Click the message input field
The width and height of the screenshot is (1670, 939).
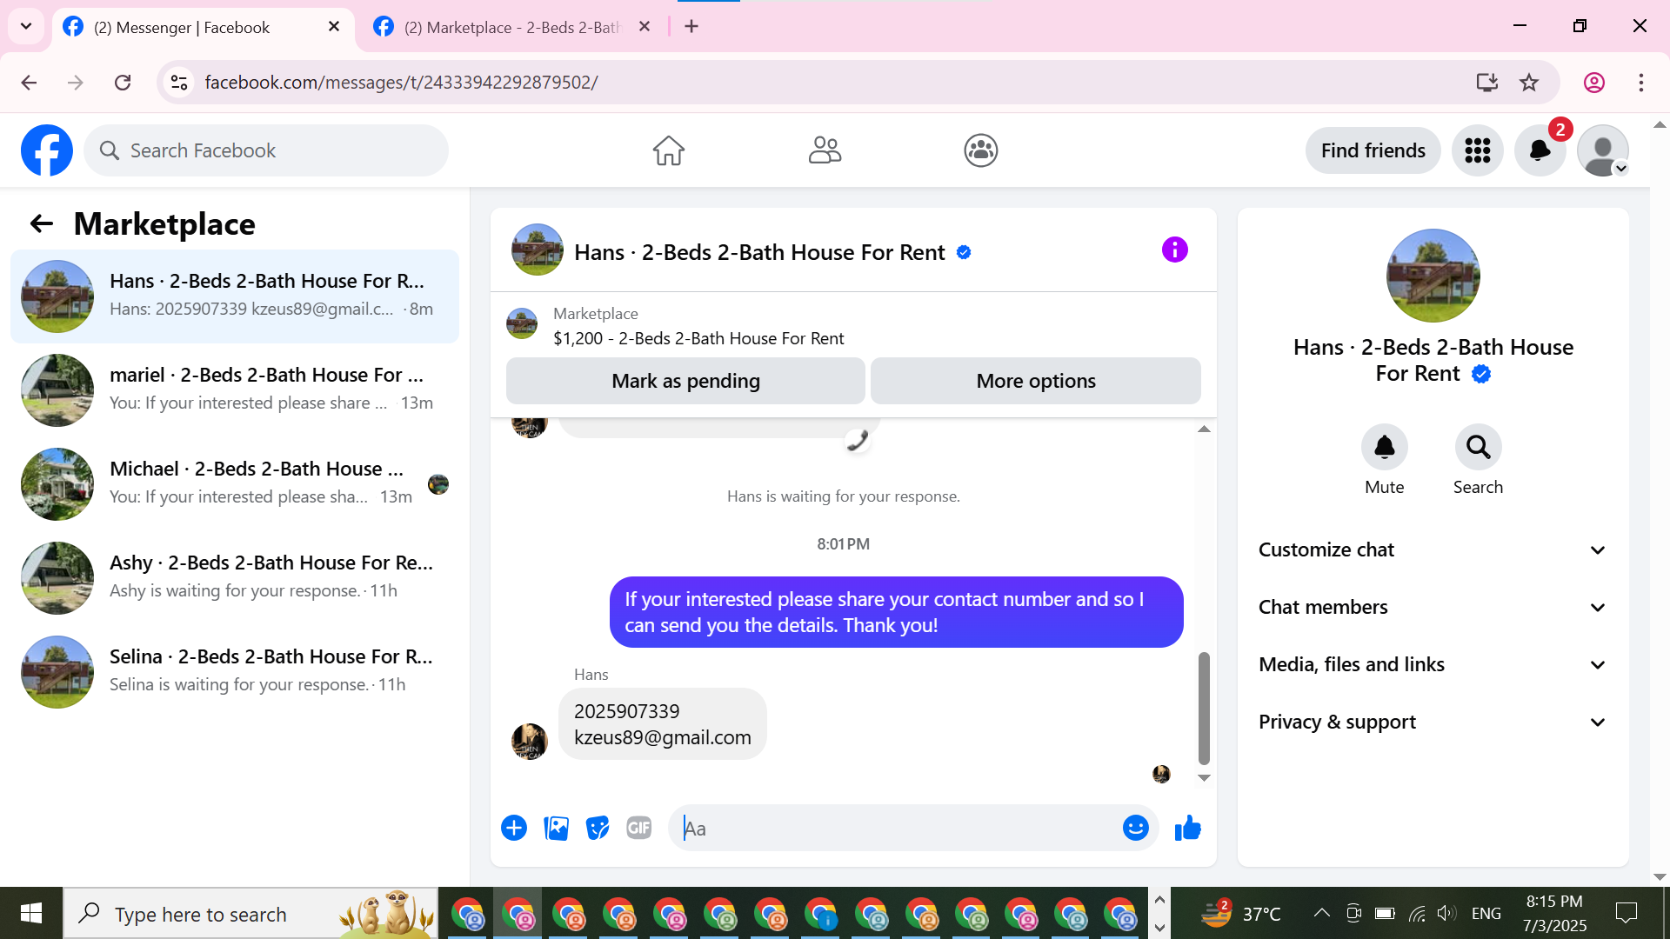(x=896, y=829)
